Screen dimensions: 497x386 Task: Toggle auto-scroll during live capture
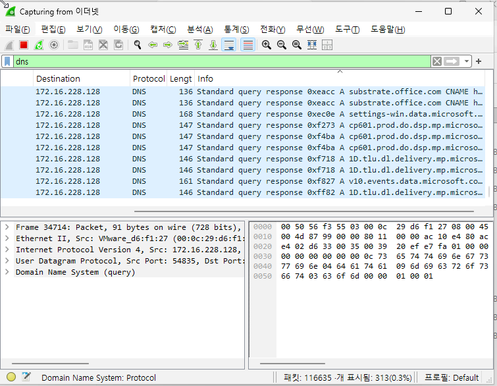click(x=229, y=45)
